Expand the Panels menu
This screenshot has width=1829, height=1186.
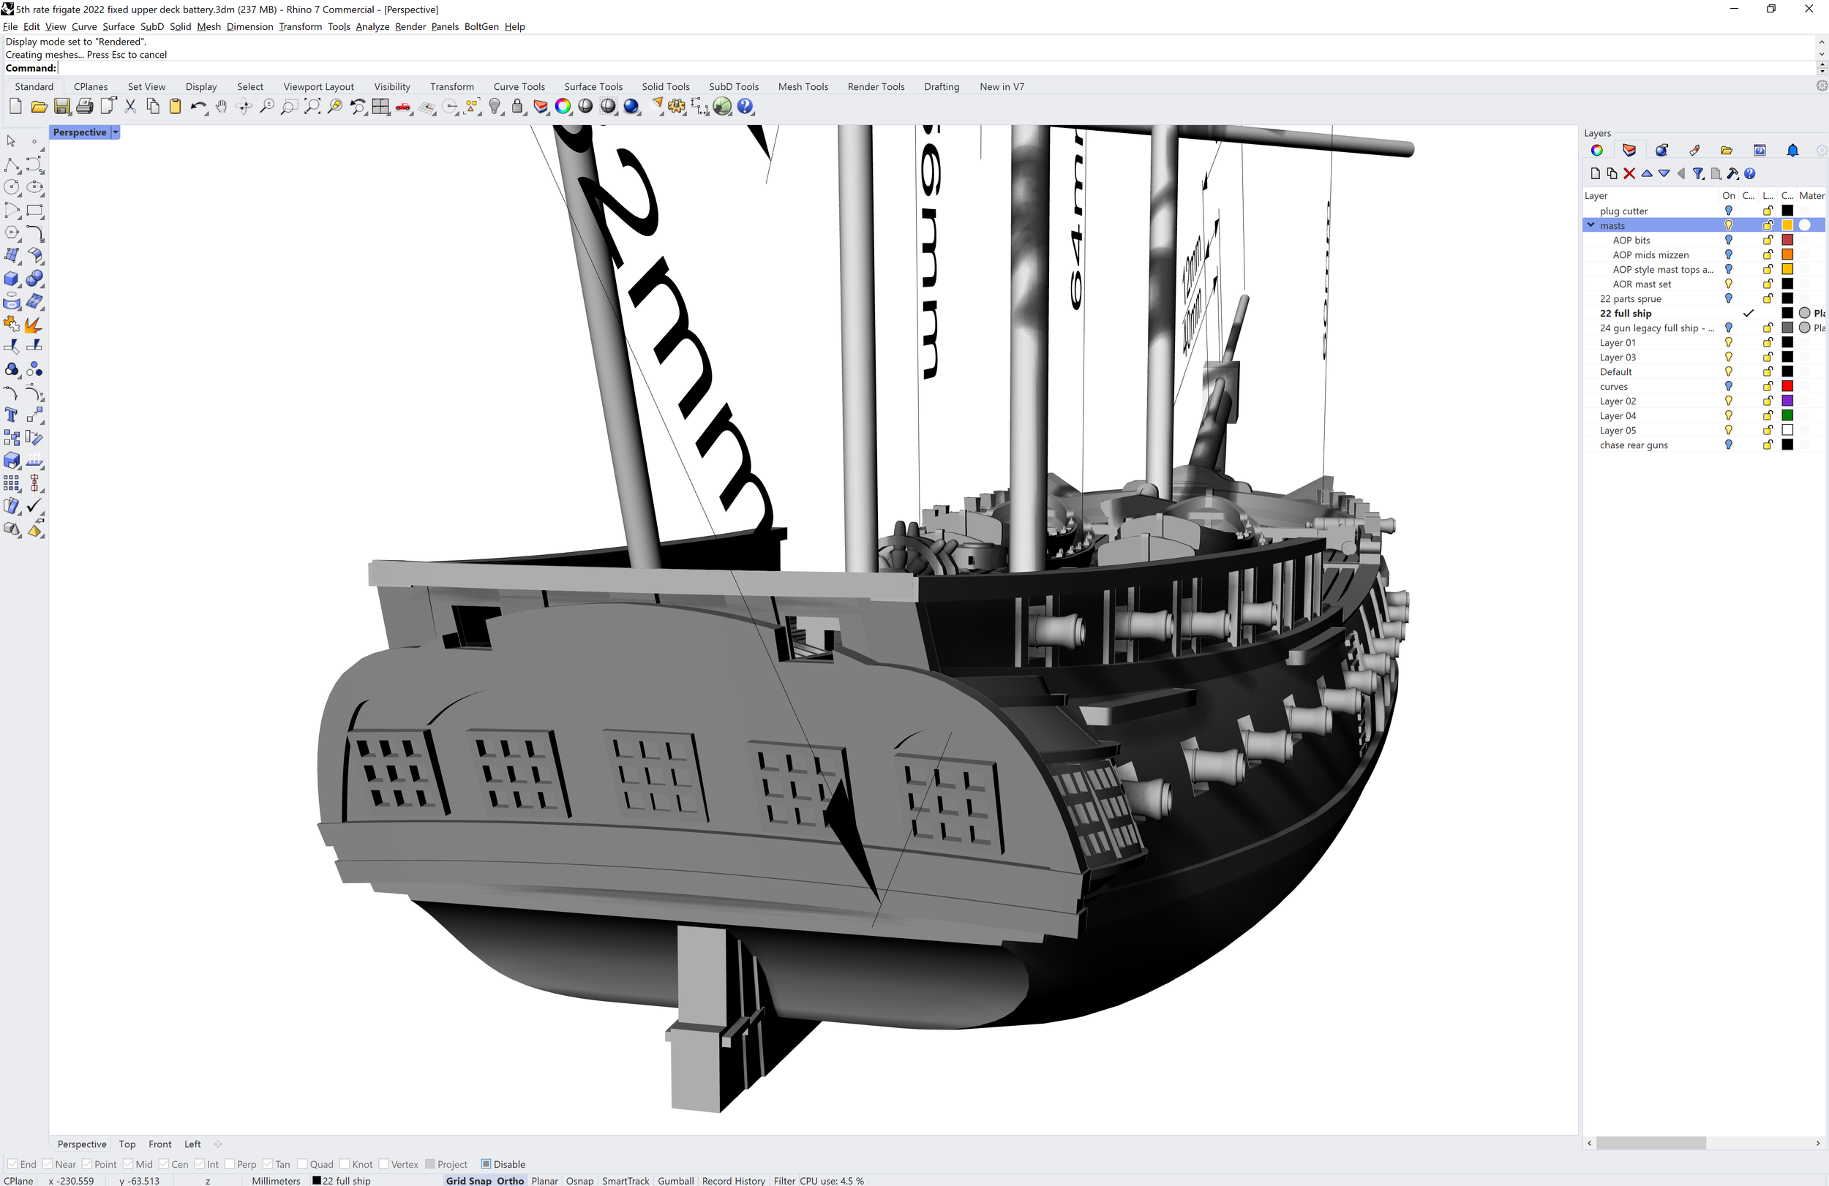(x=445, y=26)
